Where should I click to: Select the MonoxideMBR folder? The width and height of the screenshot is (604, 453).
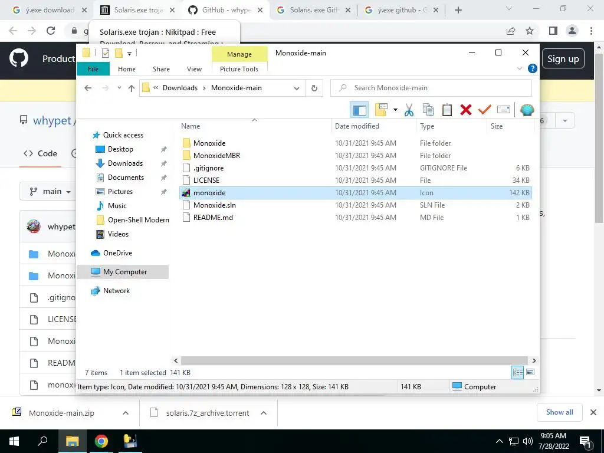pos(356,156)
